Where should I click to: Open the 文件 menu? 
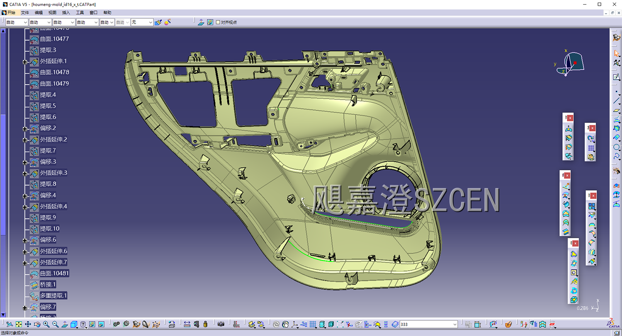[x=25, y=13]
